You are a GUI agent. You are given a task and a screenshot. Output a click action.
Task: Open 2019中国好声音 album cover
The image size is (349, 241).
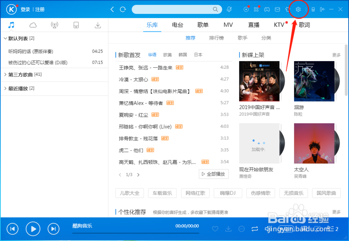tap(259, 81)
